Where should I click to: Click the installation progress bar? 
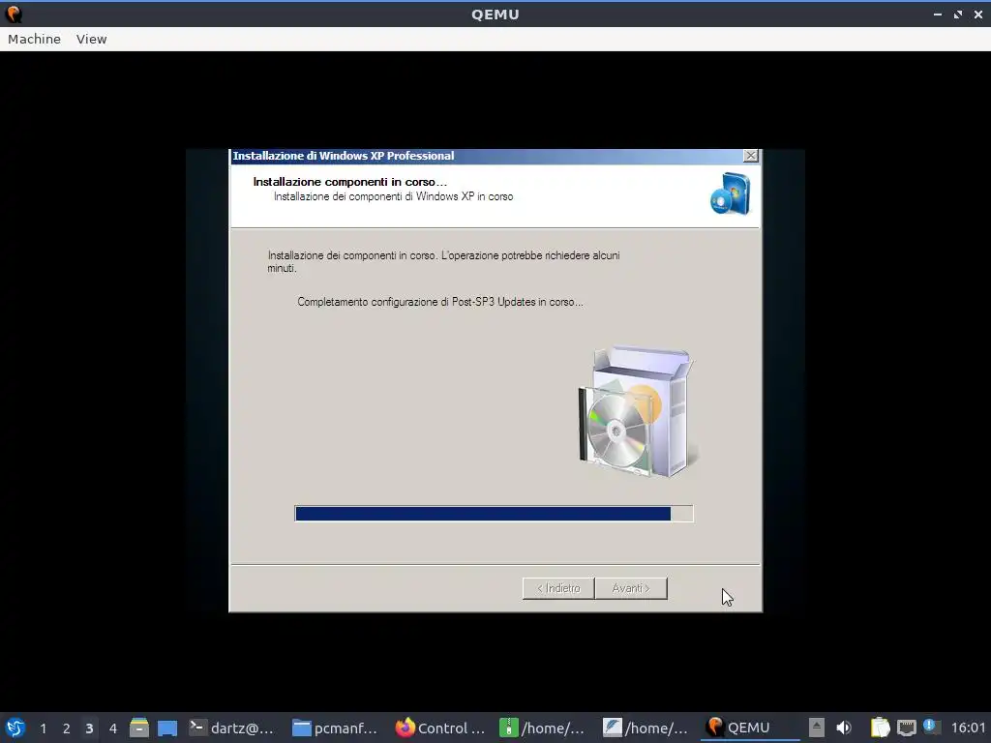tap(494, 514)
